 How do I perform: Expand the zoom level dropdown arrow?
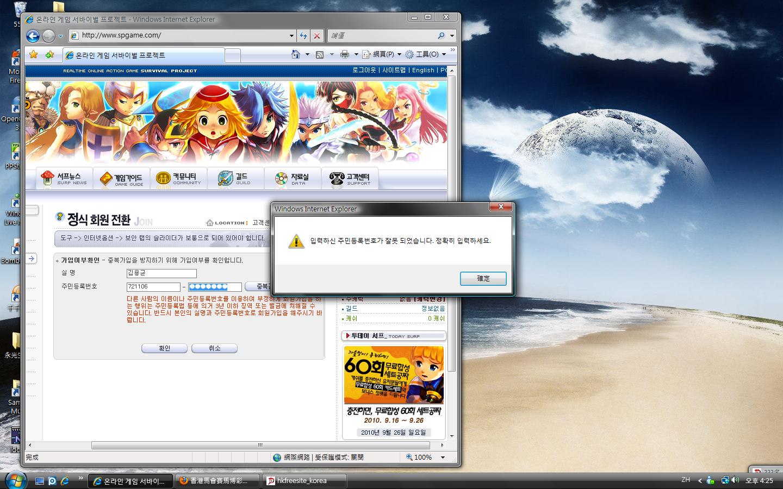(443, 457)
